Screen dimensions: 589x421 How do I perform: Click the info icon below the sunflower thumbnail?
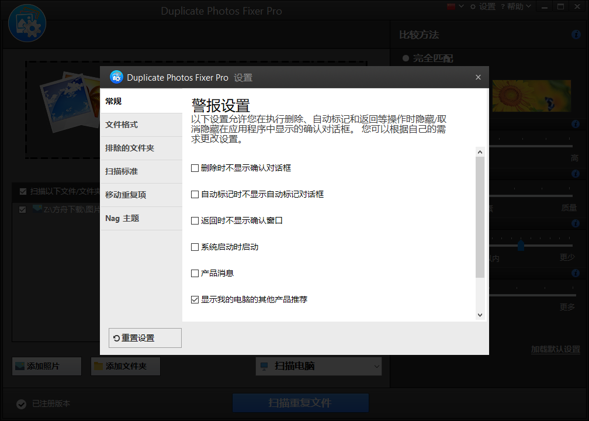click(576, 124)
